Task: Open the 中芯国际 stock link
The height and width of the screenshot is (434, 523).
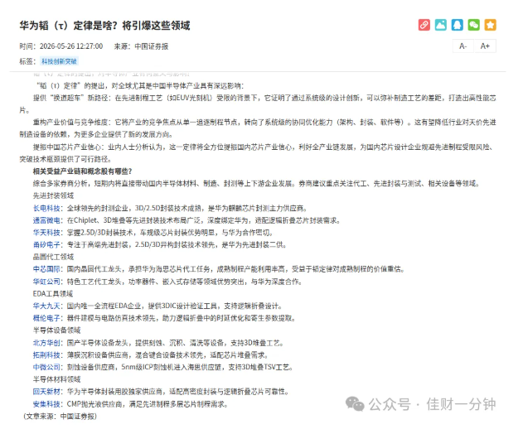Action: [x=46, y=269]
